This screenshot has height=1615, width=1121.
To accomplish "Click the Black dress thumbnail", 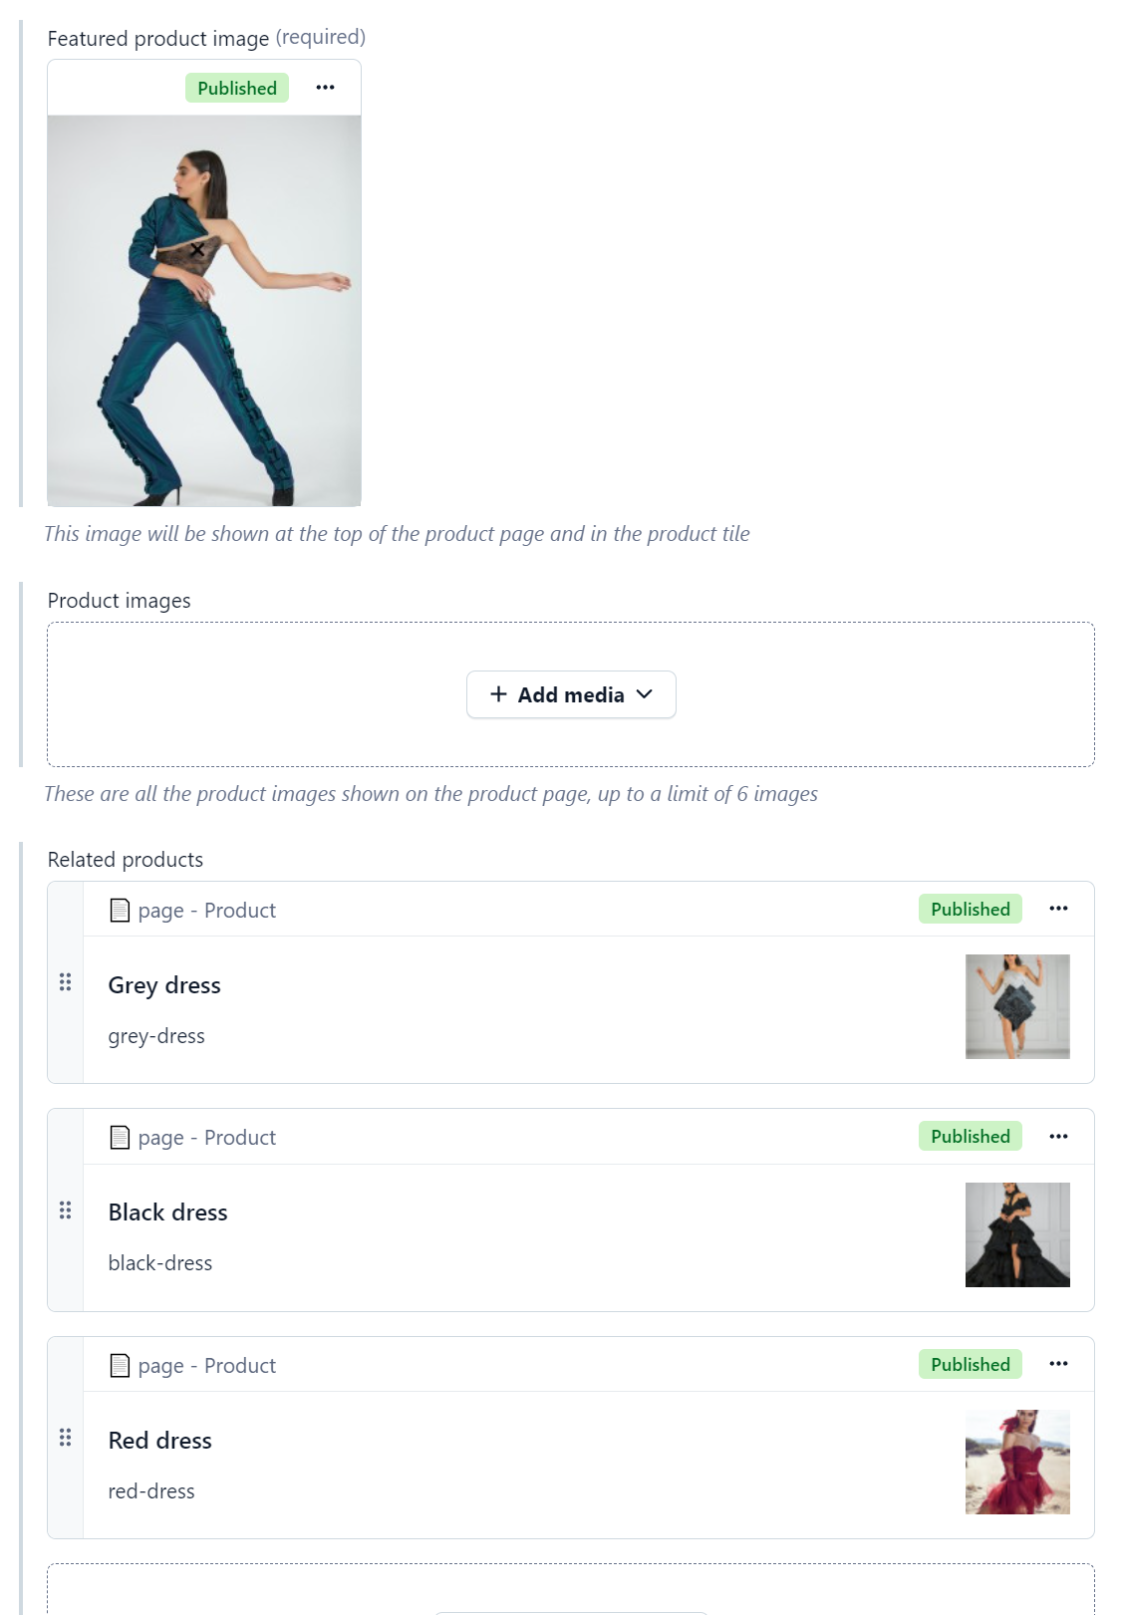I will pos(1017,1234).
